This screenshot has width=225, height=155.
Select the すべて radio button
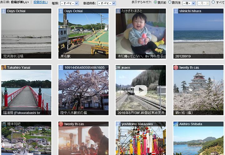tap(213, 2)
